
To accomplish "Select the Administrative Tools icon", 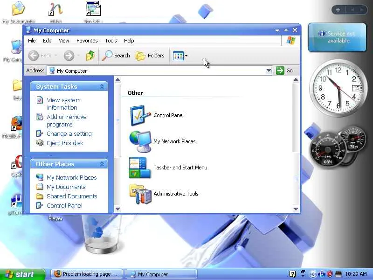I will [140, 194].
